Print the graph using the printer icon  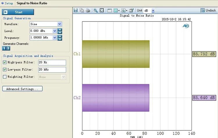tap(88, 10)
